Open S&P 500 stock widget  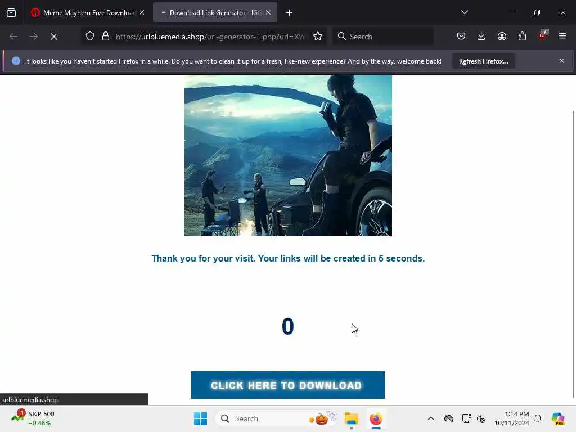coord(34,418)
